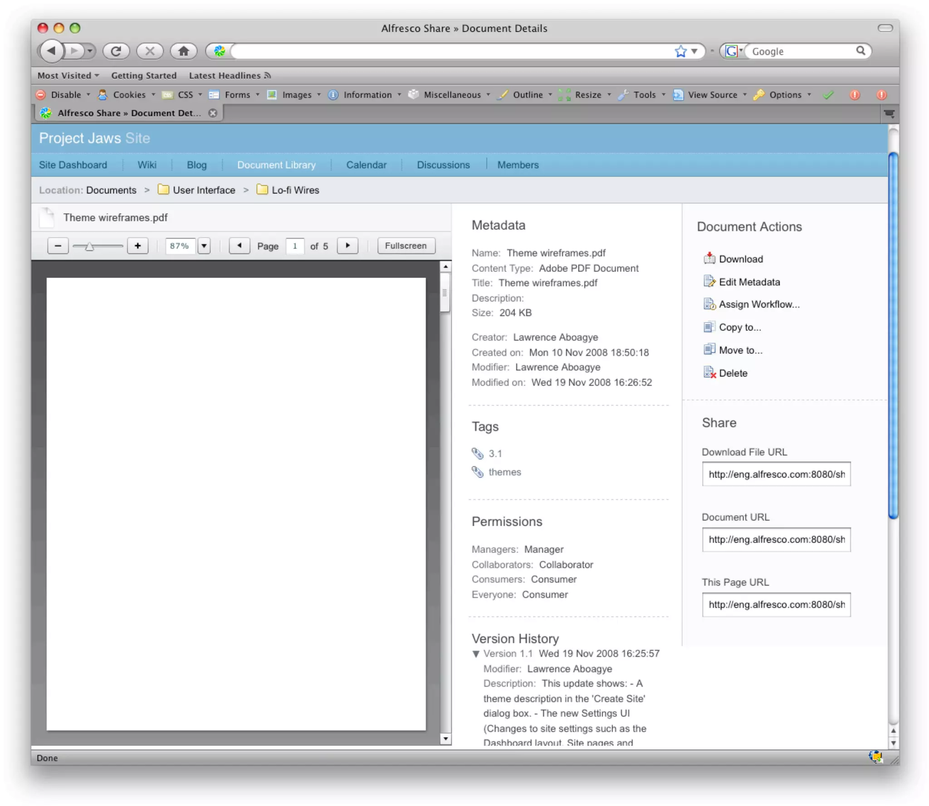Click the zoom out minus button

[x=58, y=246]
